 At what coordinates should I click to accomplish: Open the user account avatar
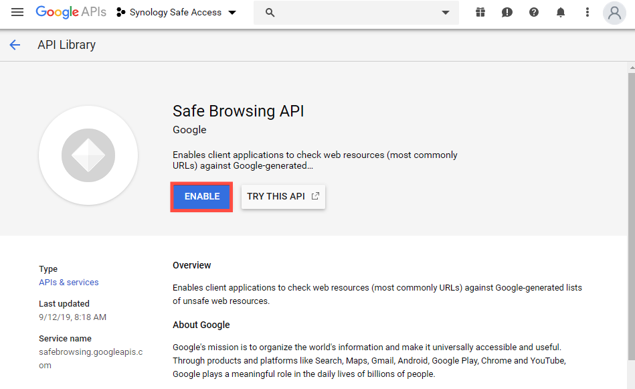click(614, 13)
